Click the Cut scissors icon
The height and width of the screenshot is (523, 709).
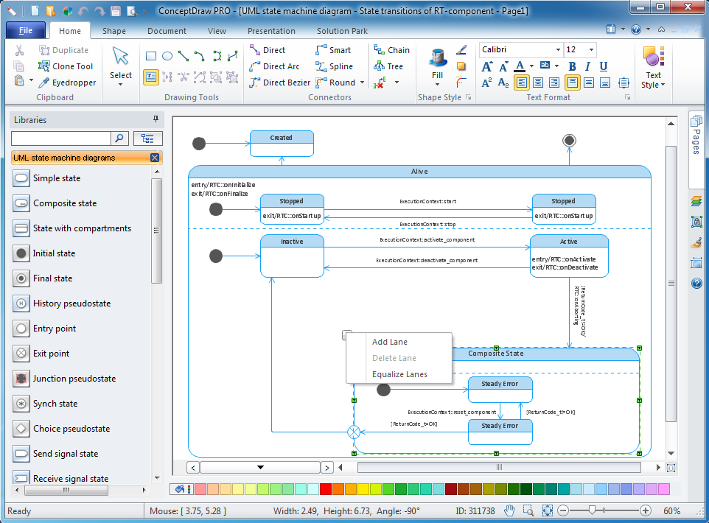19,50
